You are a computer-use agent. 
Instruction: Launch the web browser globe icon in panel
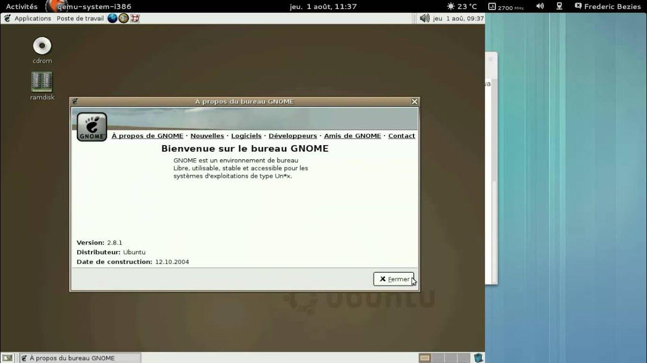pos(112,18)
